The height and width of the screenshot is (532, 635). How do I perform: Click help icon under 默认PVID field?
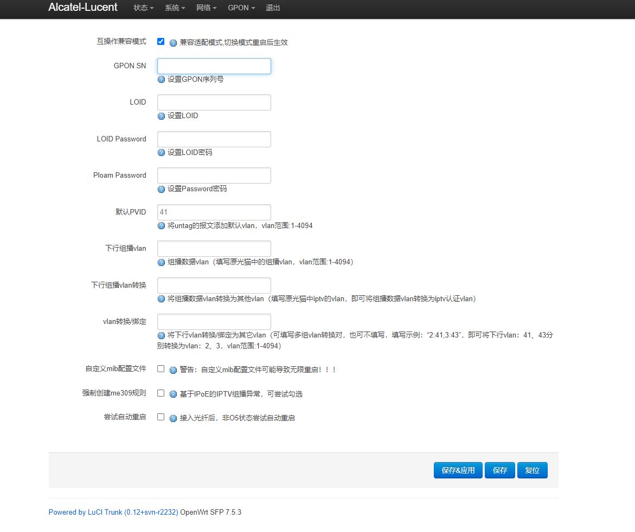[x=161, y=226]
